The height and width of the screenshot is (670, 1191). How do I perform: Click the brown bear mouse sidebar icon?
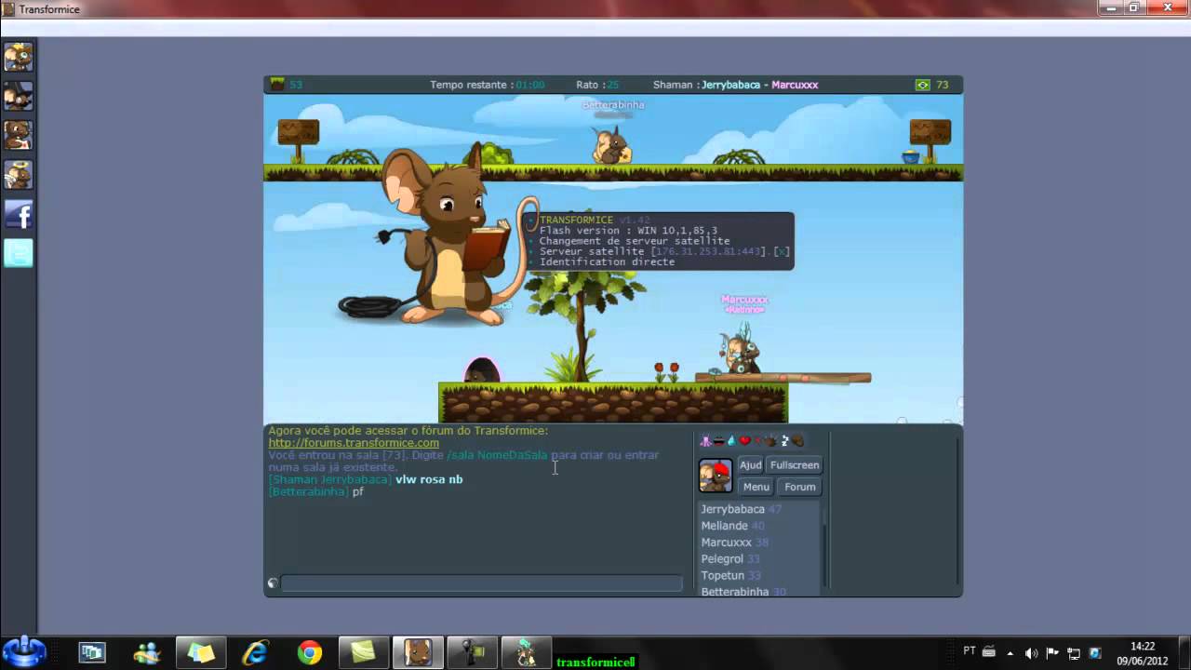click(x=19, y=135)
